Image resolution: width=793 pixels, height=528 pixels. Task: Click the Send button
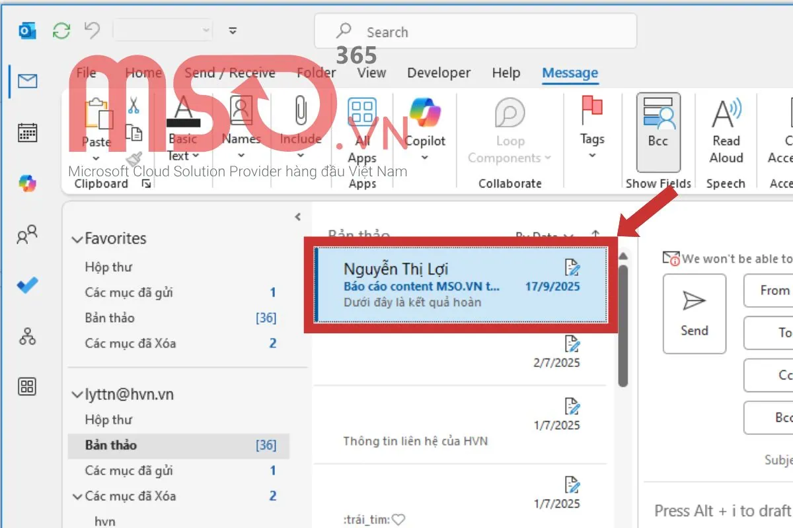[694, 313]
